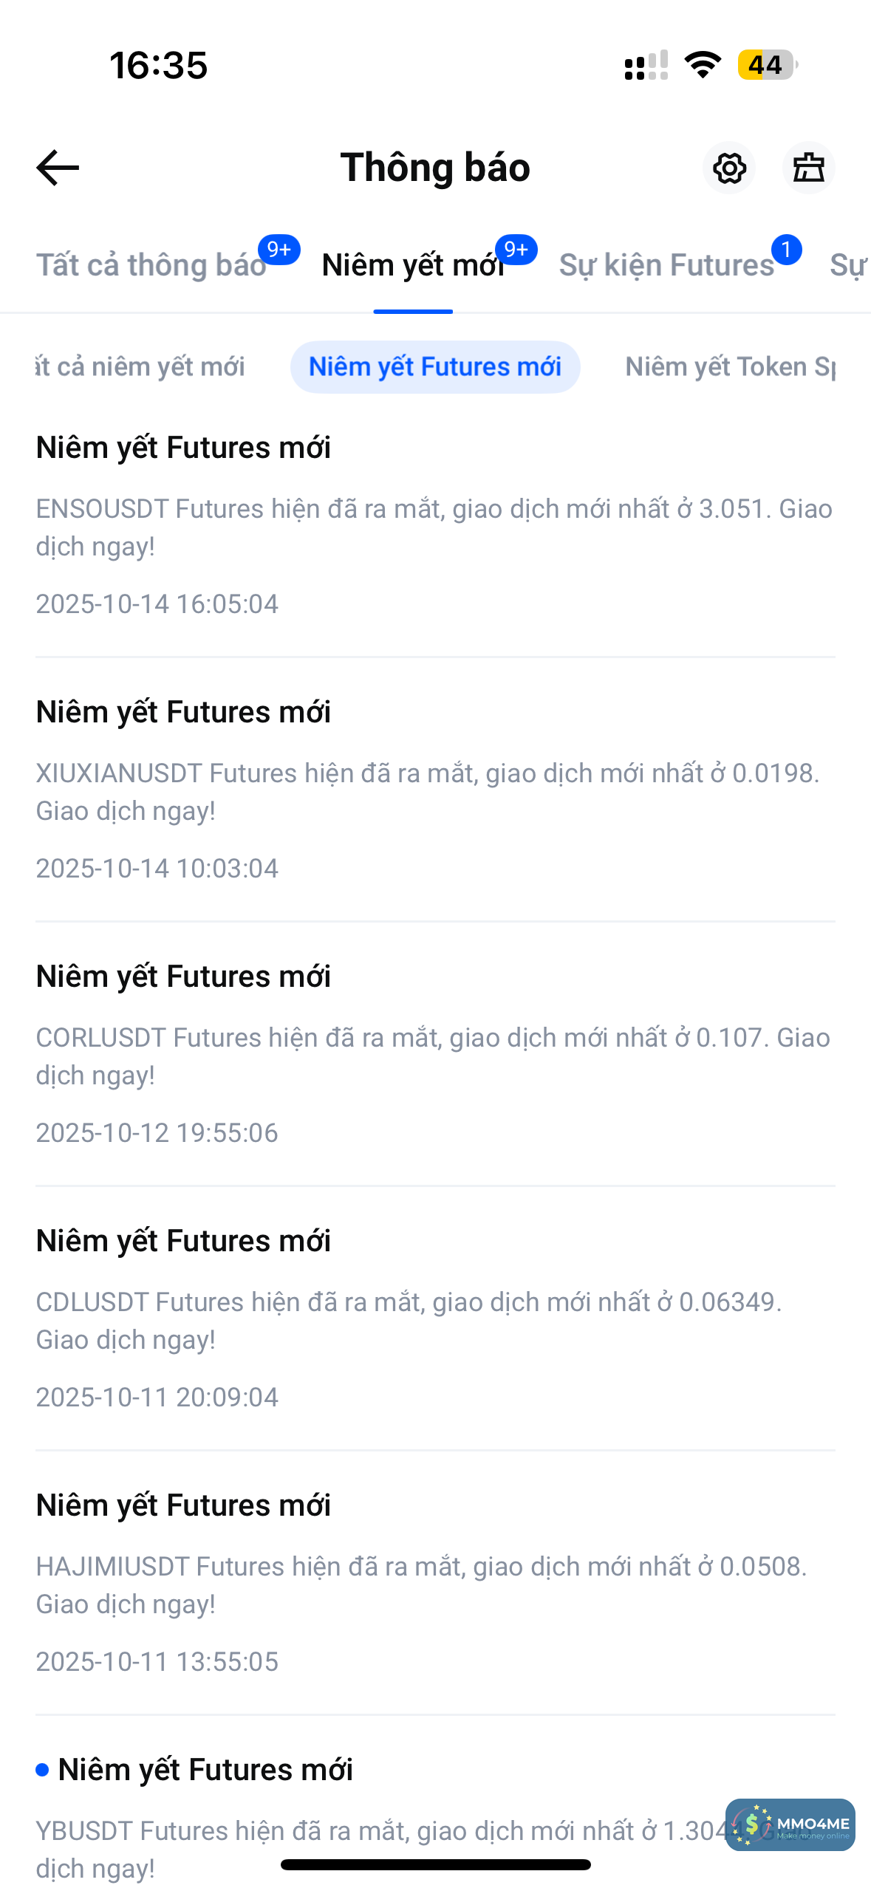The height and width of the screenshot is (1888, 871).
Task: Choose the "Niêm yết Token Sp..." filter chip
Action: pos(730,367)
